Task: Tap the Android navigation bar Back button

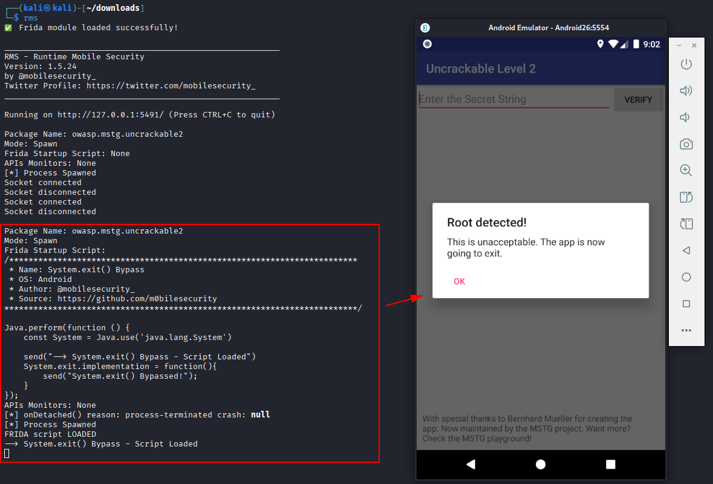Action: point(470,464)
